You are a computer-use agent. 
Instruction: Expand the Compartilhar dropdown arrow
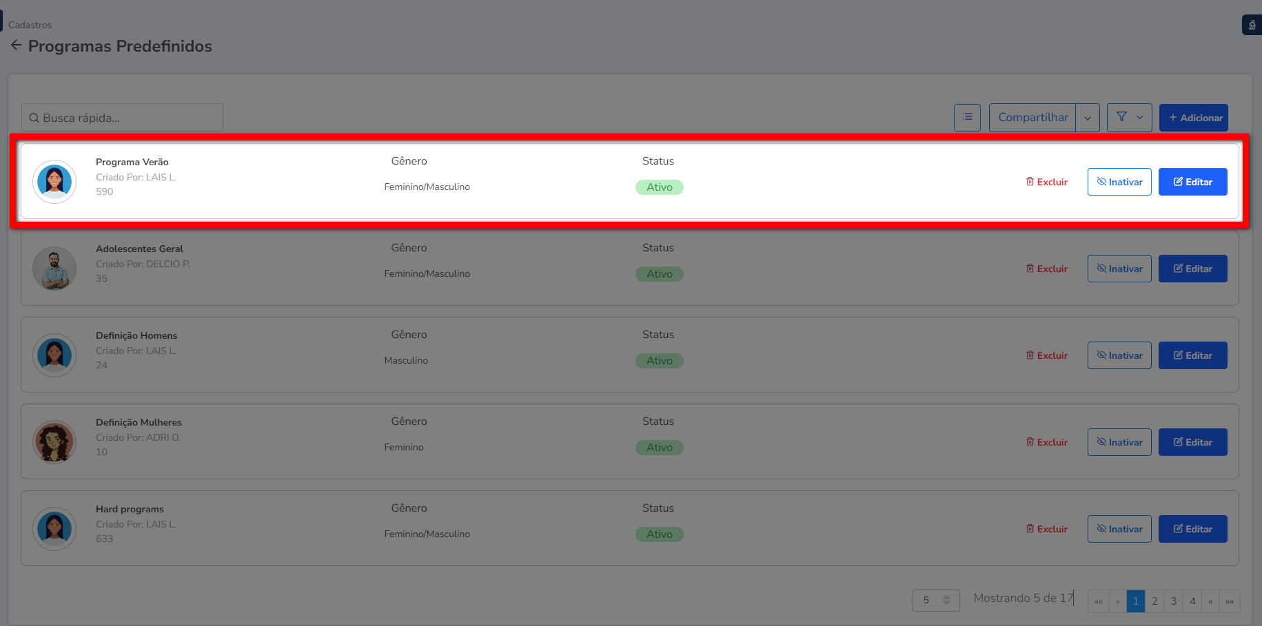(1088, 118)
